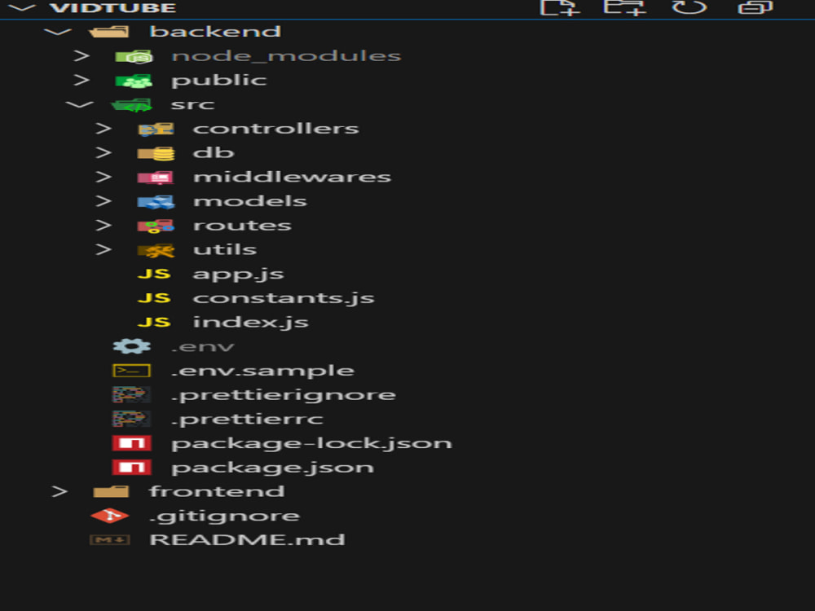Open the constants.js file
815x611 pixels.
pyautogui.click(x=284, y=298)
